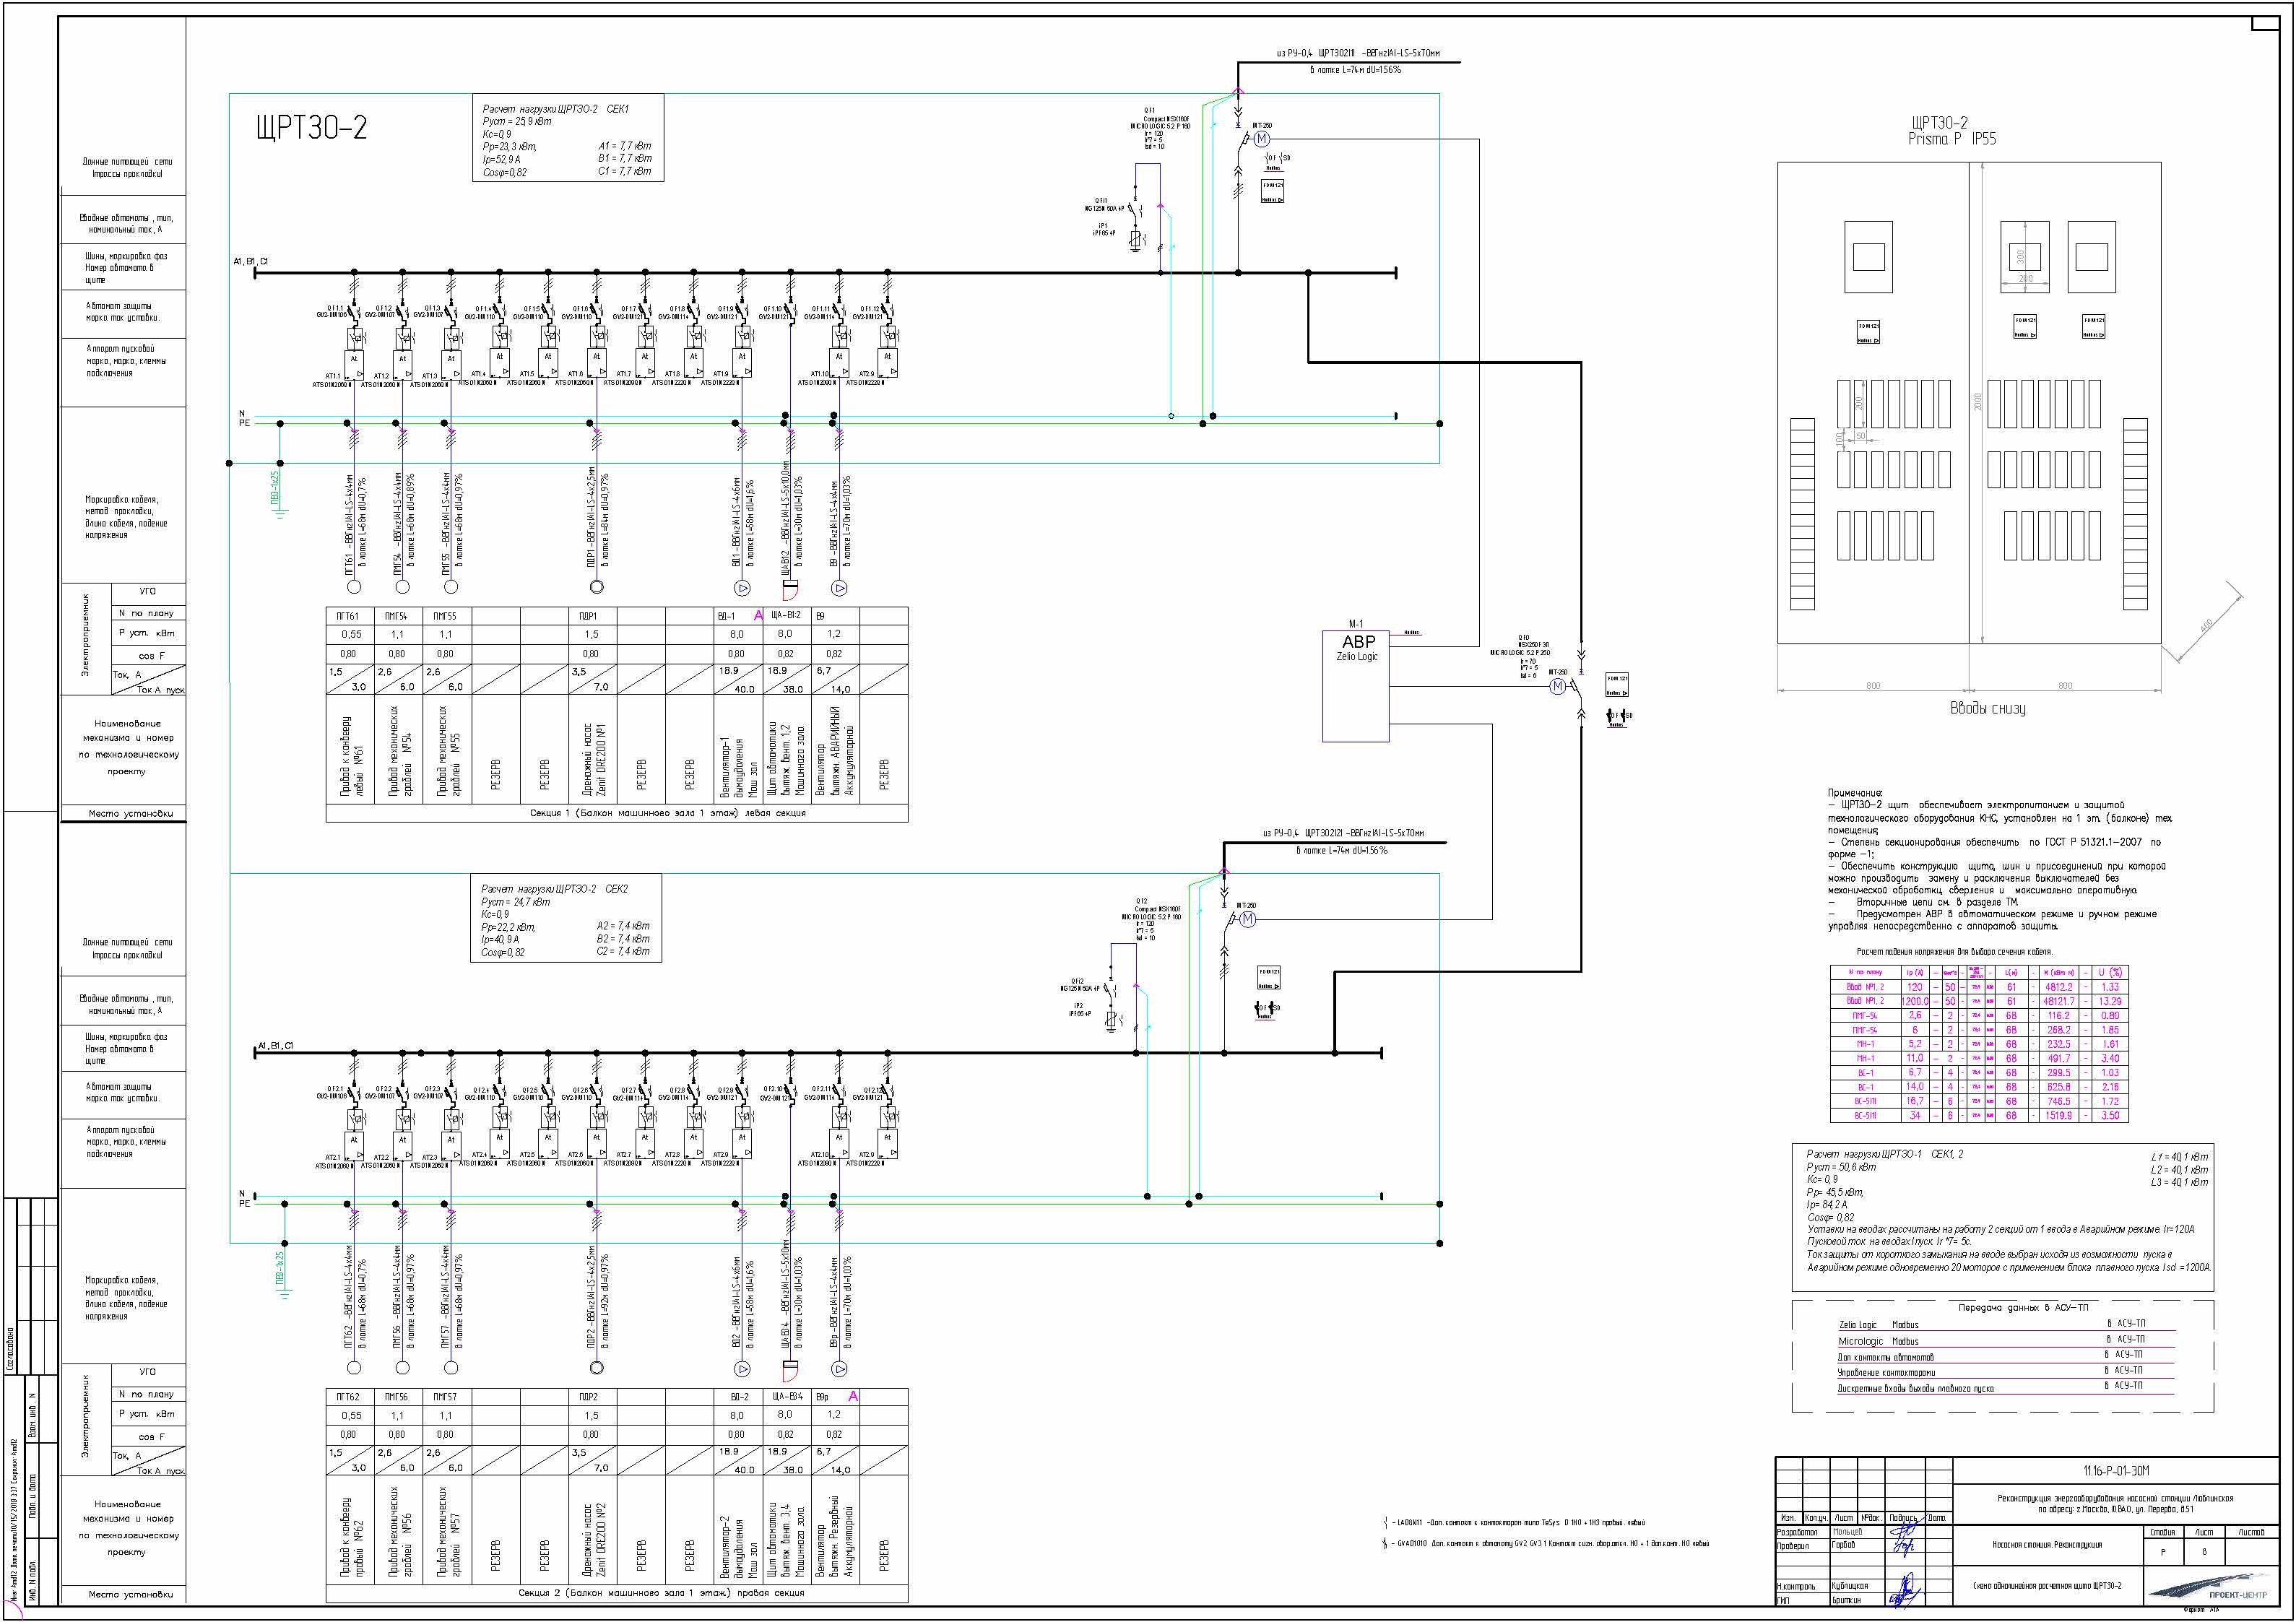
Task: Click the iP1 surge arrester symbol
Action: tap(1136, 238)
